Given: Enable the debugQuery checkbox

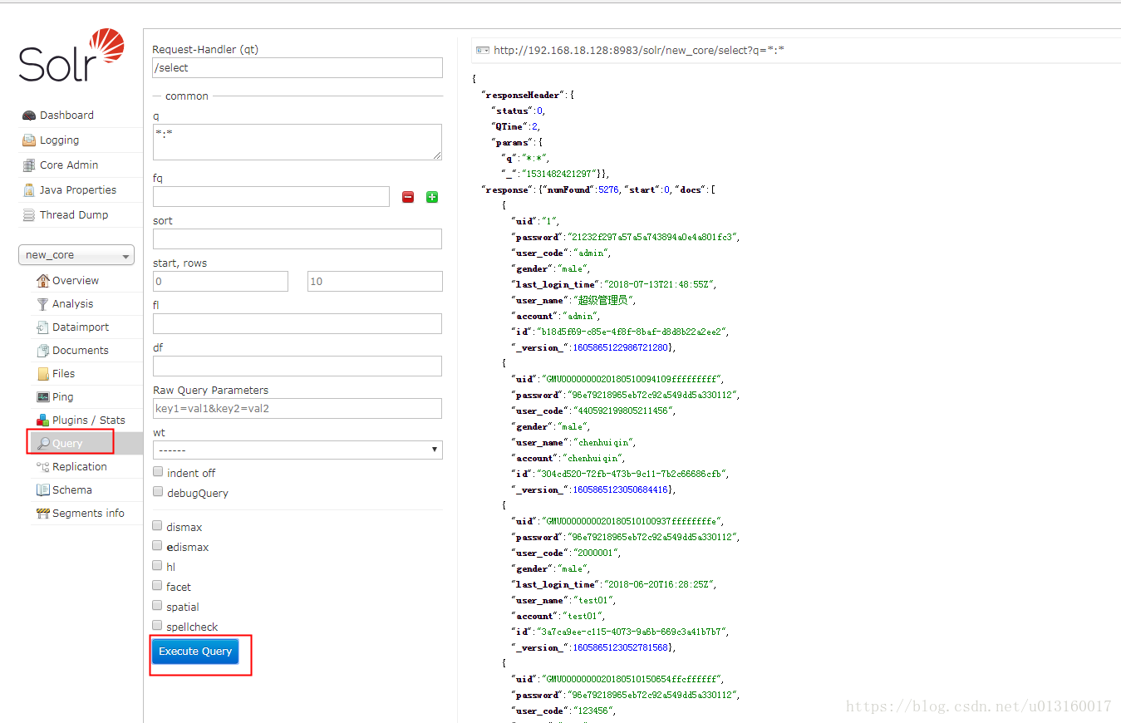Looking at the screenshot, I should point(158,492).
